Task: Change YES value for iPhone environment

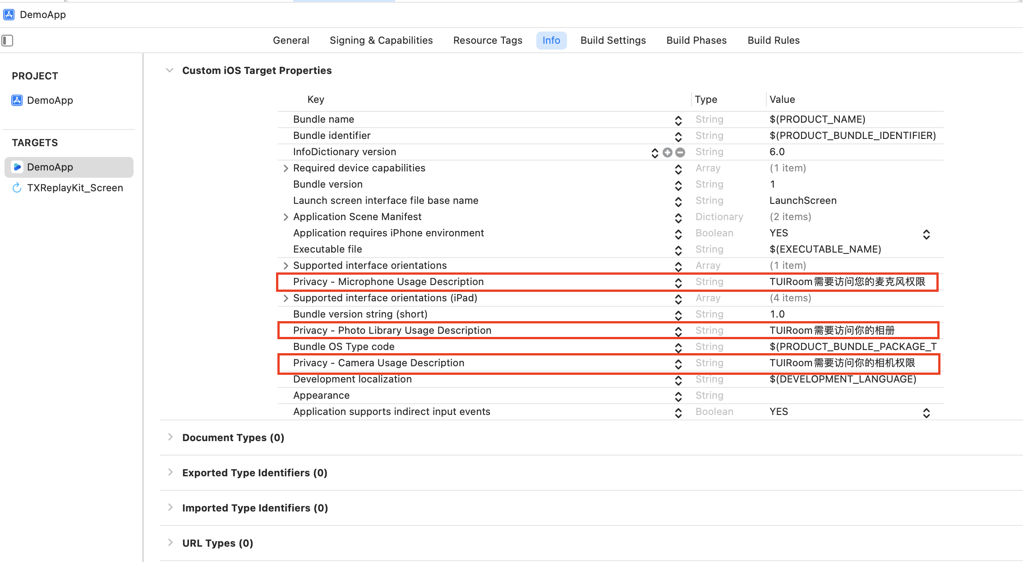Action: [x=926, y=234]
